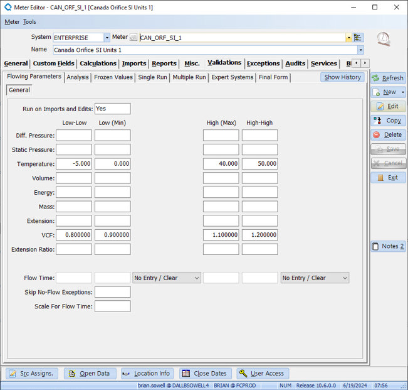Screen dimensions: 408x390
Task: Open Notes 2
Action: 388,246
